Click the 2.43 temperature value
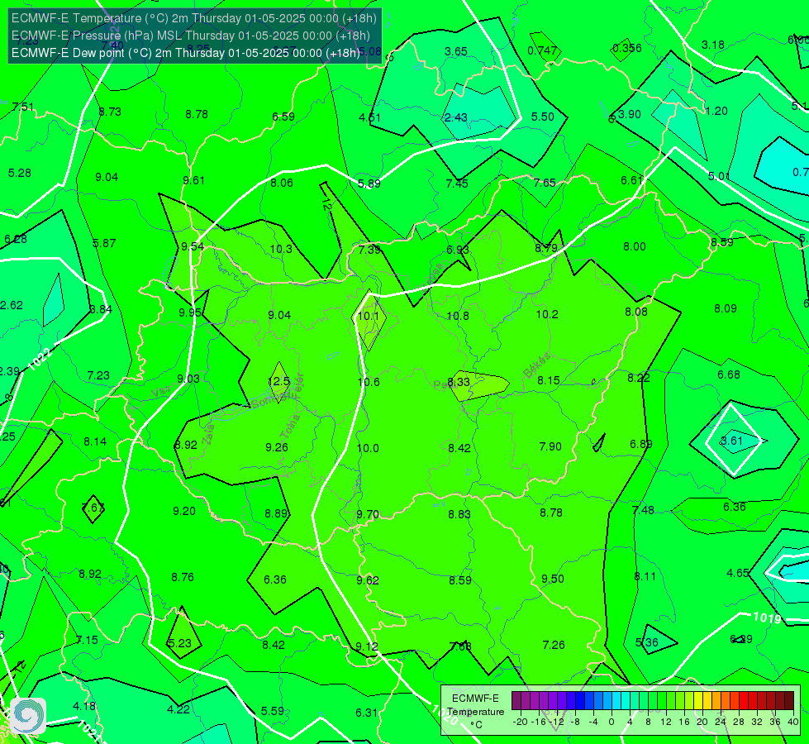Image resolution: width=809 pixels, height=744 pixels. point(456,117)
